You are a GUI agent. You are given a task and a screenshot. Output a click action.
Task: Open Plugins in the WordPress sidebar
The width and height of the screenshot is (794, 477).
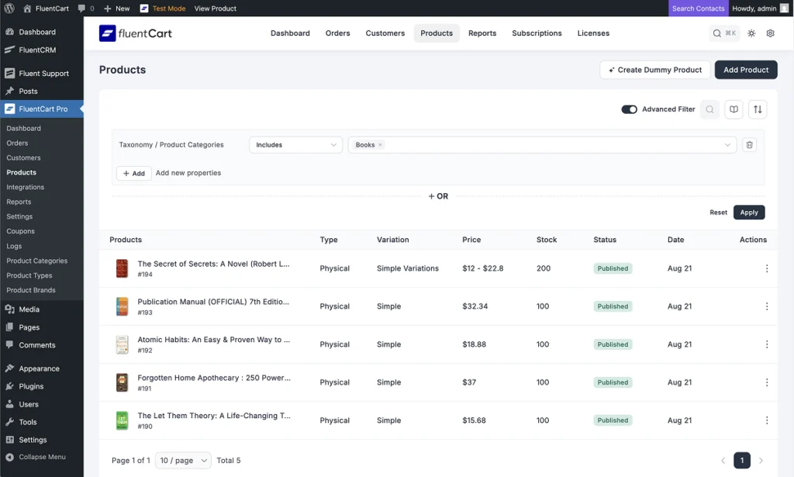coord(42,386)
